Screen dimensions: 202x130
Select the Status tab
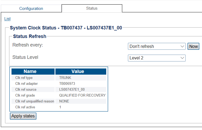tap(92, 8)
